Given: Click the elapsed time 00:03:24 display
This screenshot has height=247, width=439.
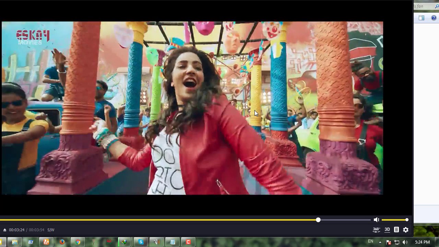Looking at the screenshot, I should click(x=16, y=230).
